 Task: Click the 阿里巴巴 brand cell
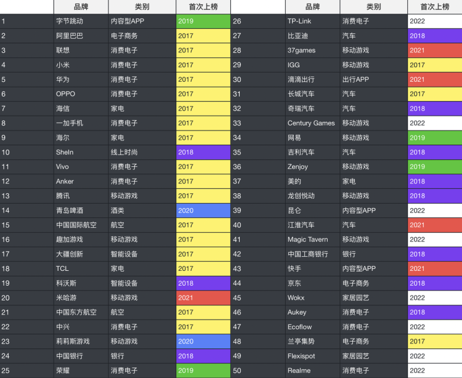pyautogui.click(x=81, y=36)
